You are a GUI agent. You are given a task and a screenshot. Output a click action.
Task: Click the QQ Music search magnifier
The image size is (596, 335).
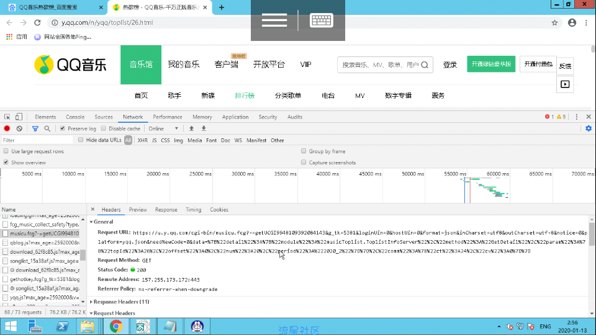pyautogui.click(x=425, y=65)
